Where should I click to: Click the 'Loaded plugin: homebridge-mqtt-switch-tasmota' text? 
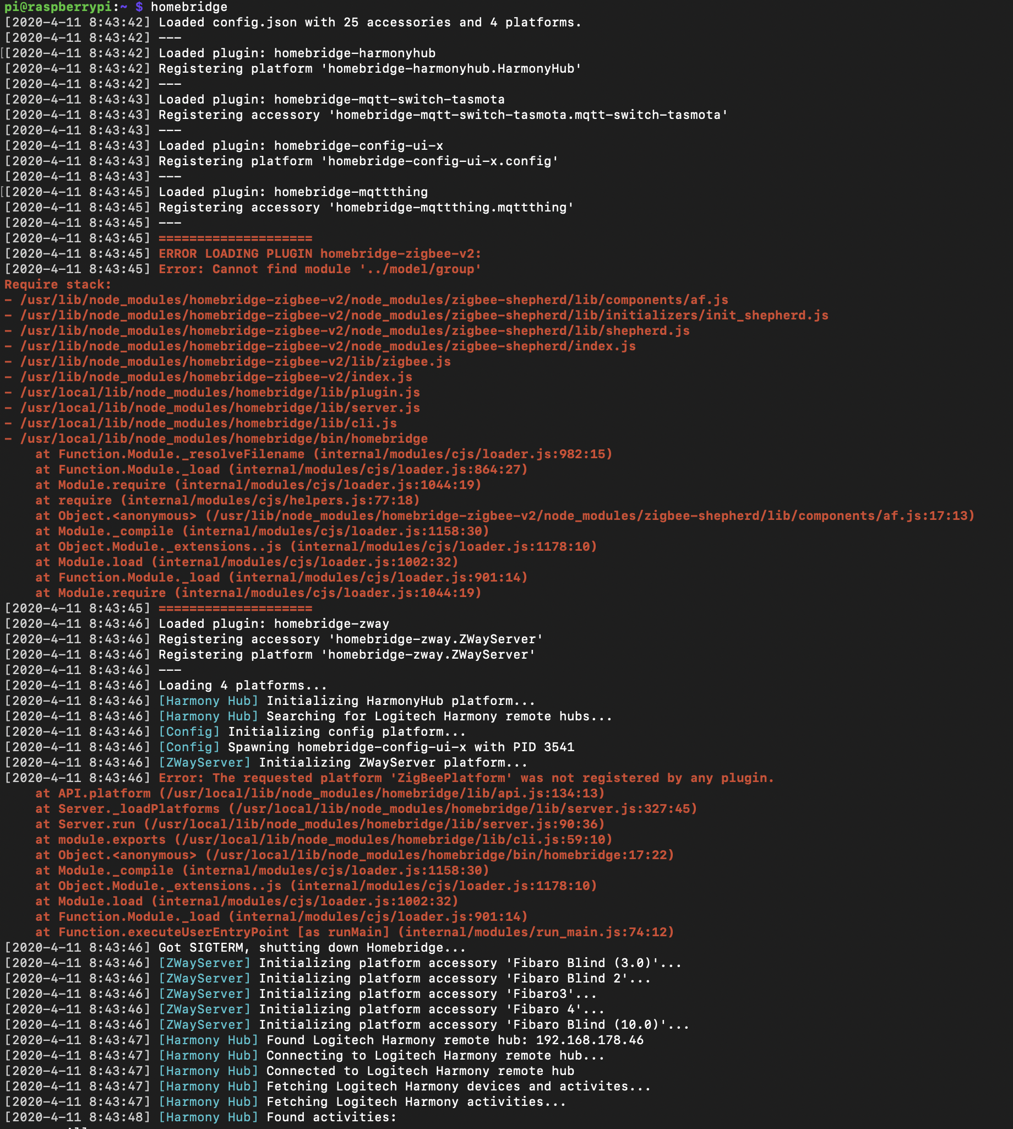pos(331,100)
